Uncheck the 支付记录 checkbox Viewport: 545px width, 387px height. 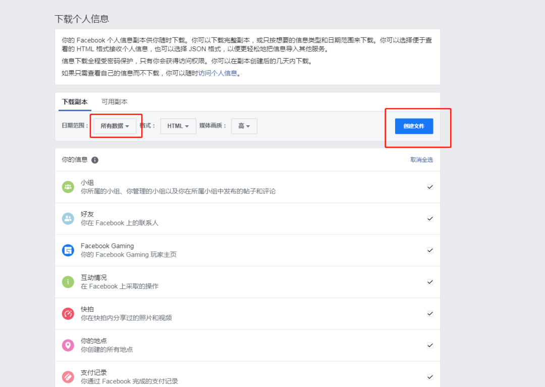tap(430, 376)
